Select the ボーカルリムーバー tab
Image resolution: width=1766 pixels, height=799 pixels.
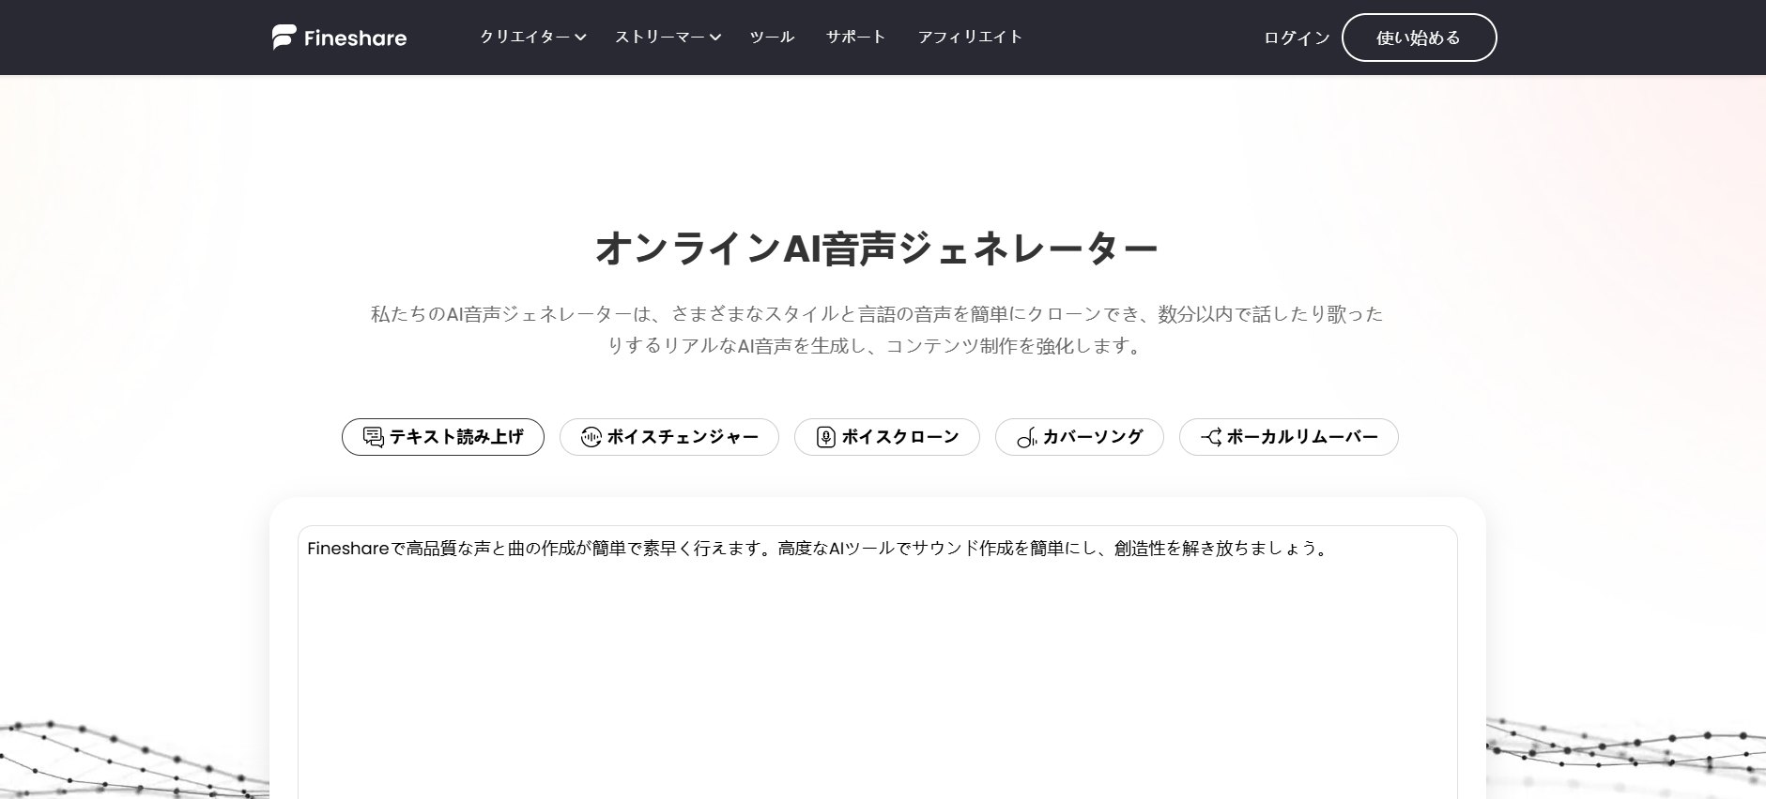pos(1289,437)
